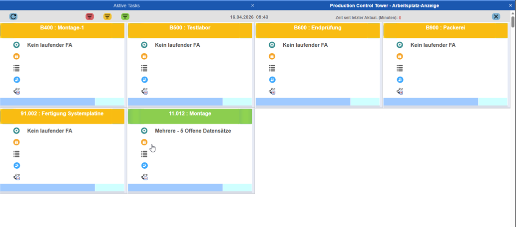Open list icon in B900 Packerei card

(400, 68)
